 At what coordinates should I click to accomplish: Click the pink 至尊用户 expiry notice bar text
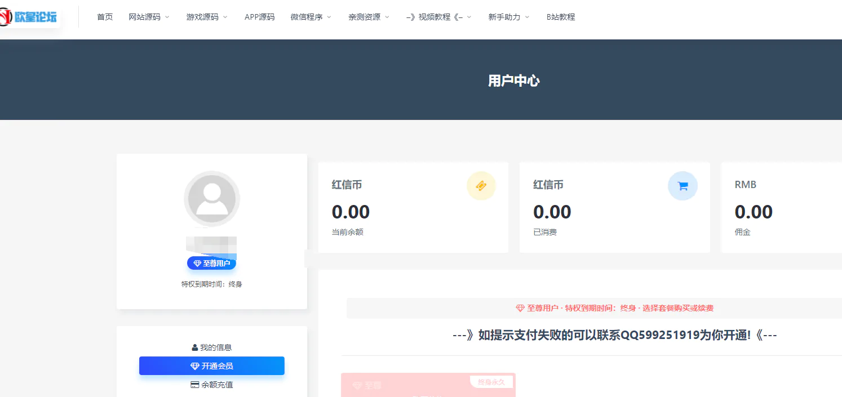click(x=615, y=308)
